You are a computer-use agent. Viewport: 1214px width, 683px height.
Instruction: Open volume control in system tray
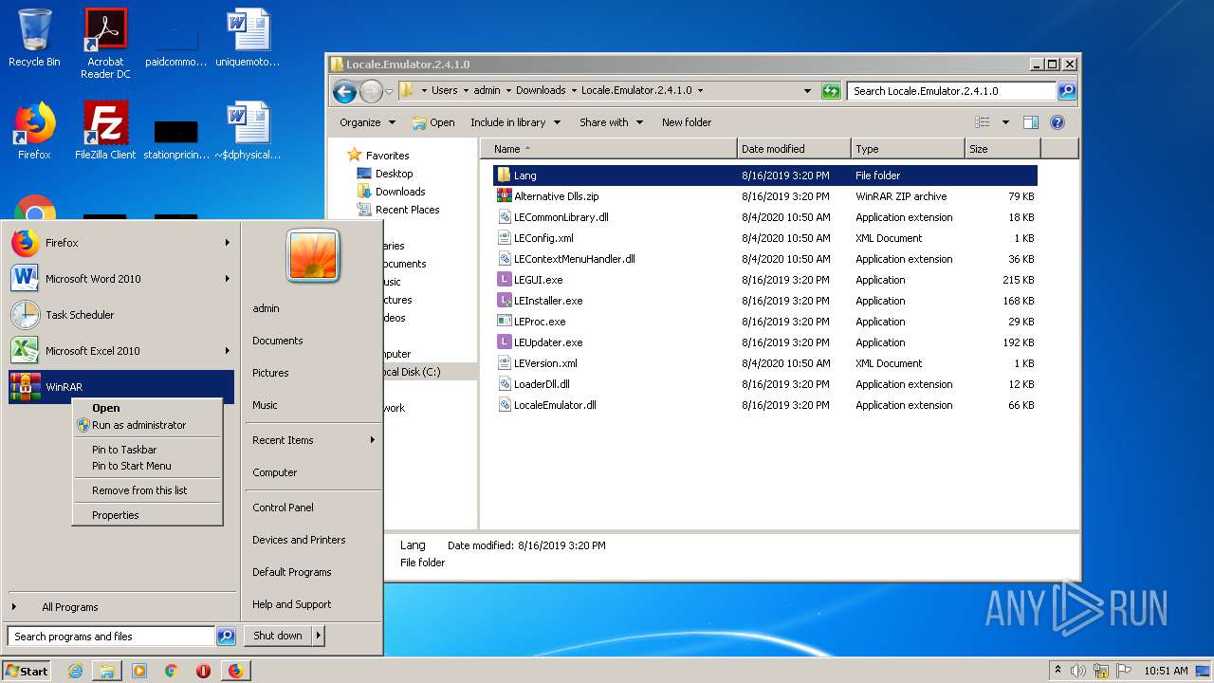point(1078,671)
